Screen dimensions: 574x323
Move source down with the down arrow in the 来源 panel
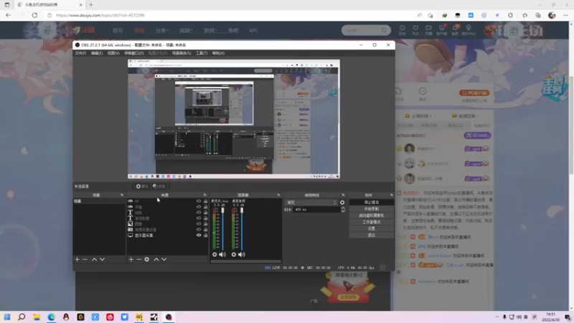point(164,259)
